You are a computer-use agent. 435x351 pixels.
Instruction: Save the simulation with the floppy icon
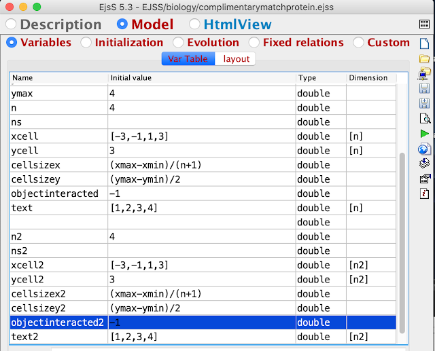click(425, 88)
